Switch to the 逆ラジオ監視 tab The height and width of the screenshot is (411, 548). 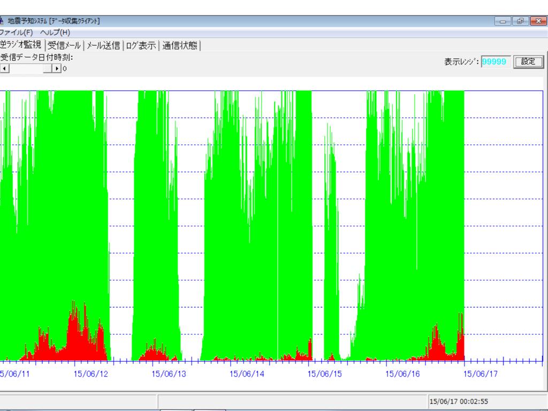coord(21,45)
